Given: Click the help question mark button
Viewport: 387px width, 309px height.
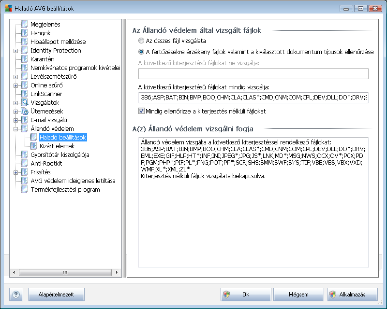Looking at the screenshot, I should pyautogui.click(x=16, y=295).
